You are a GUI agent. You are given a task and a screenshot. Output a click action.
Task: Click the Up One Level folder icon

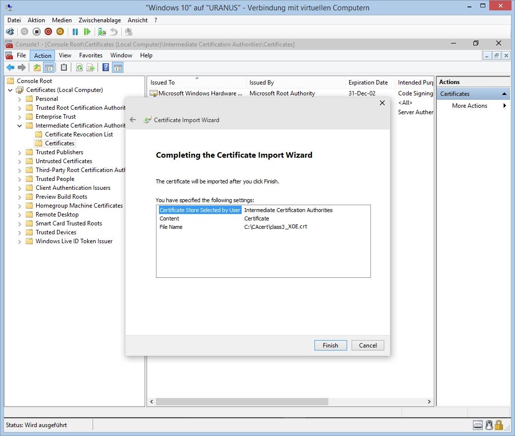click(37, 68)
